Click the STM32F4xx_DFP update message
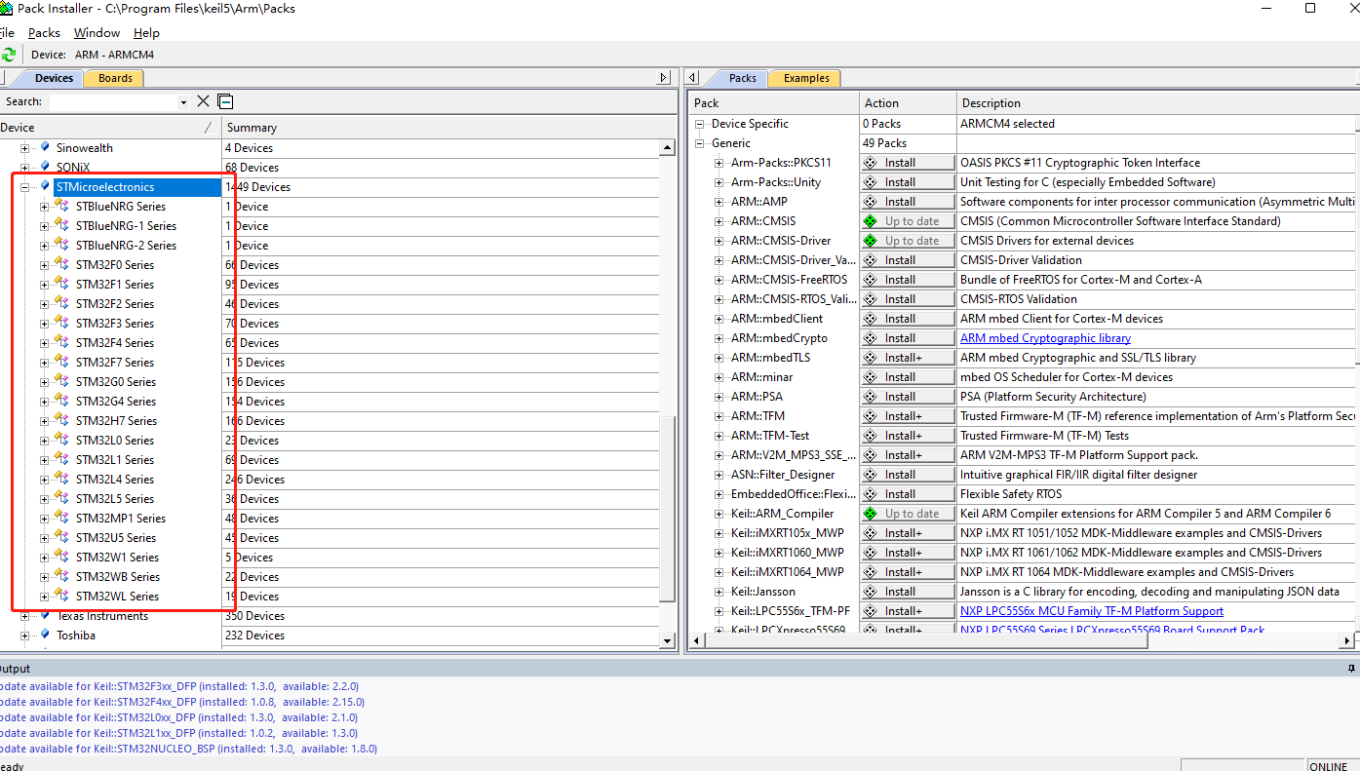 coord(181,702)
